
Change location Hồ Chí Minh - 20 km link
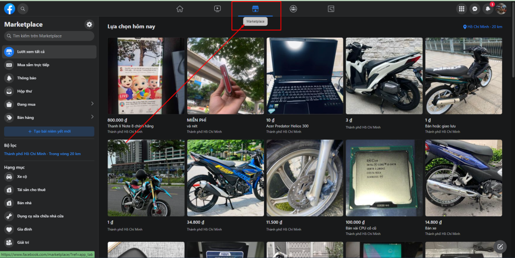(x=482, y=27)
